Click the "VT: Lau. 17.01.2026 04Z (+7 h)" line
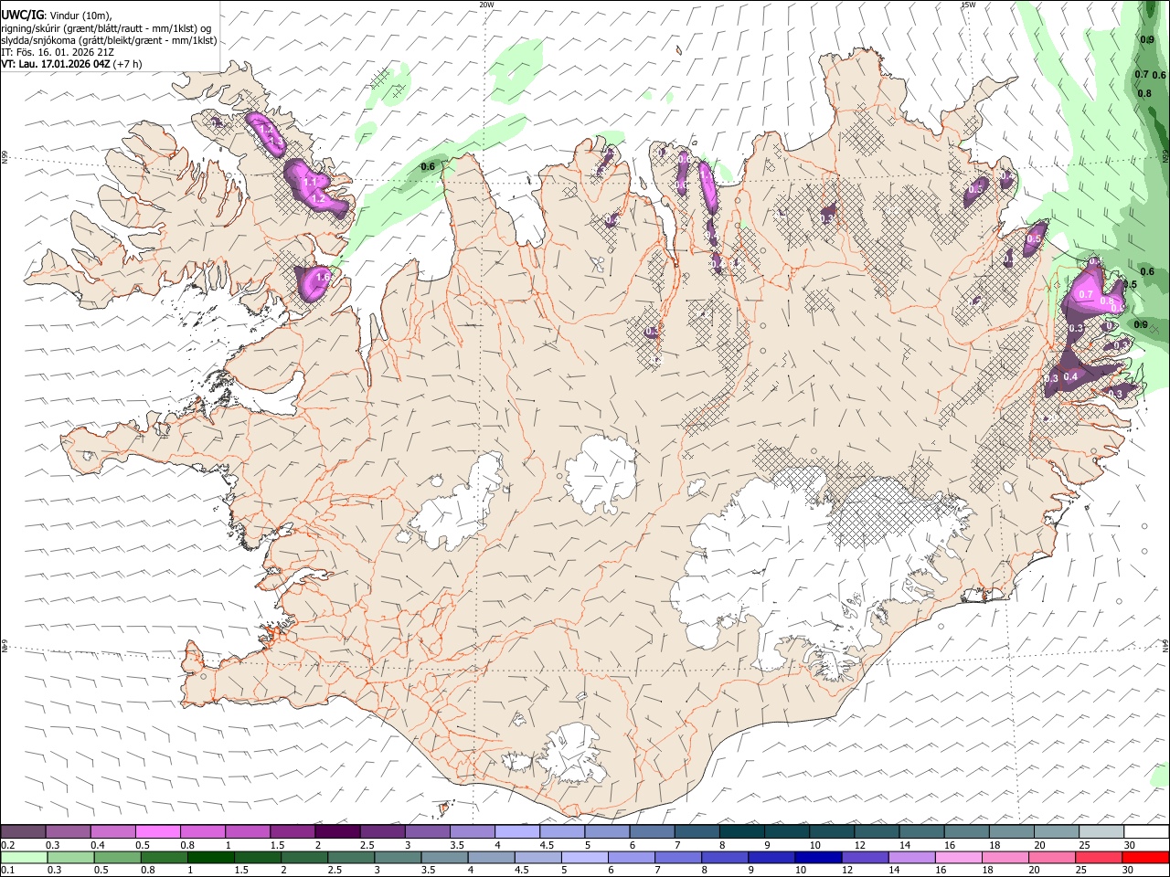Viewport: 1170px width, 877px height. pyautogui.click(x=71, y=64)
